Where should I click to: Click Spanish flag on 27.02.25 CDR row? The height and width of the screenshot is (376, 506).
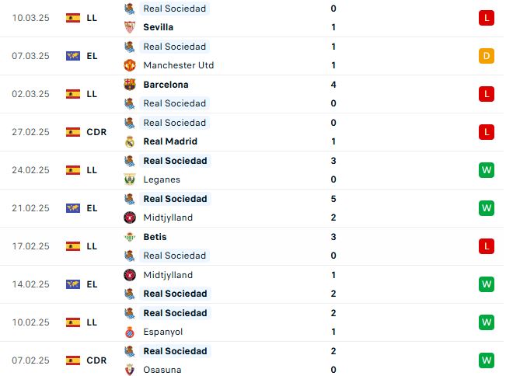point(73,132)
